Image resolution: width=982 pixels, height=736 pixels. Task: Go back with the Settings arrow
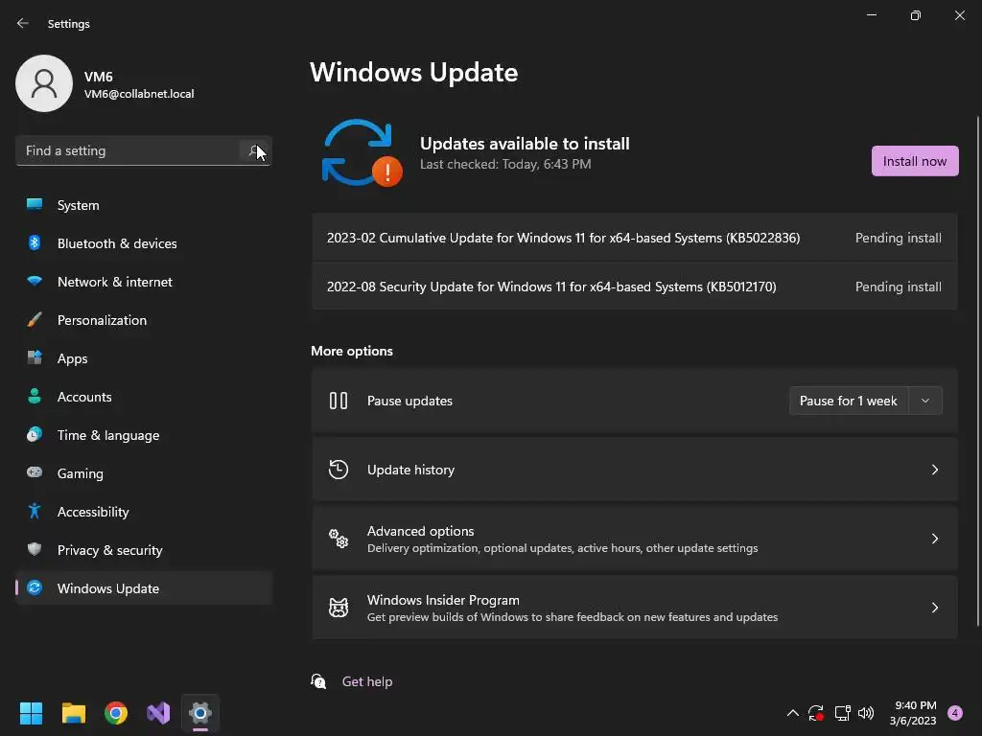(x=23, y=23)
